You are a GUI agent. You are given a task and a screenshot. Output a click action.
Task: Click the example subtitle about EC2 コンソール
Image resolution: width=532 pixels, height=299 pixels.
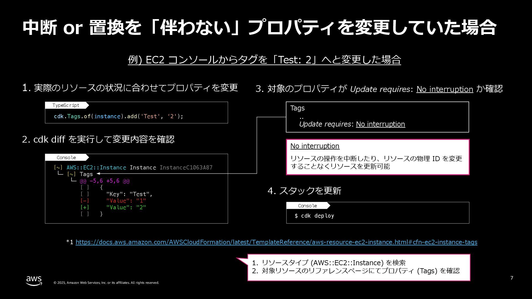click(x=264, y=60)
